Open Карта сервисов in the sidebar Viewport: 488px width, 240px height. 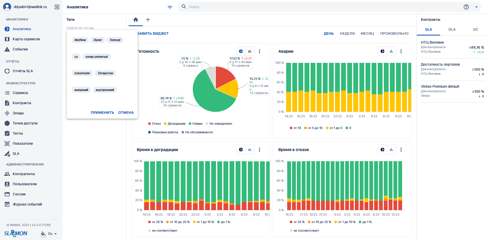(31, 39)
